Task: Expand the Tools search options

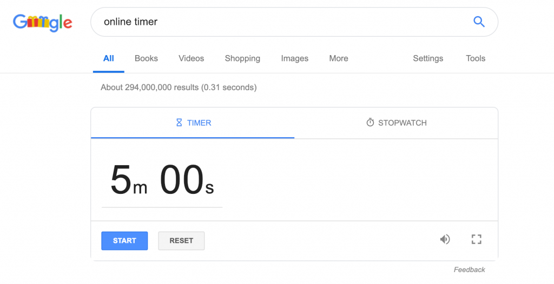Action: [x=476, y=58]
